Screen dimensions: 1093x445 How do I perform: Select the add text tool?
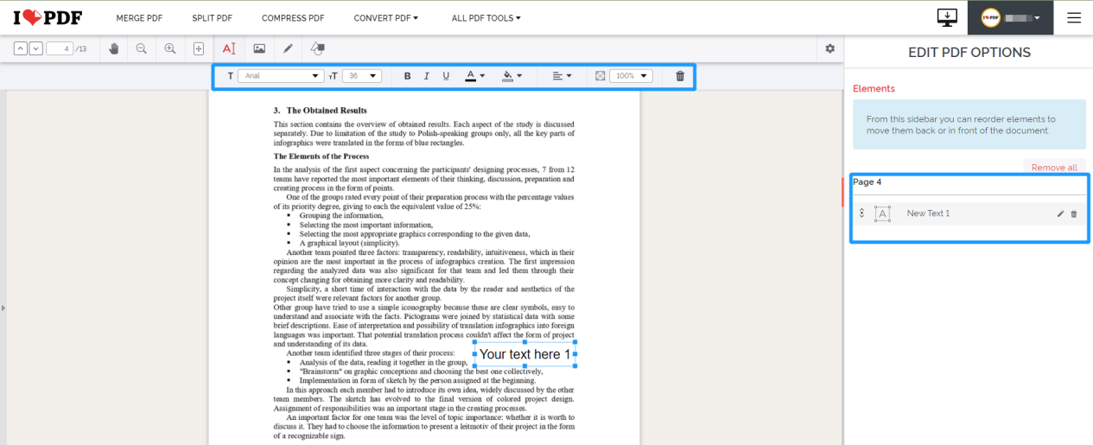(x=229, y=49)
